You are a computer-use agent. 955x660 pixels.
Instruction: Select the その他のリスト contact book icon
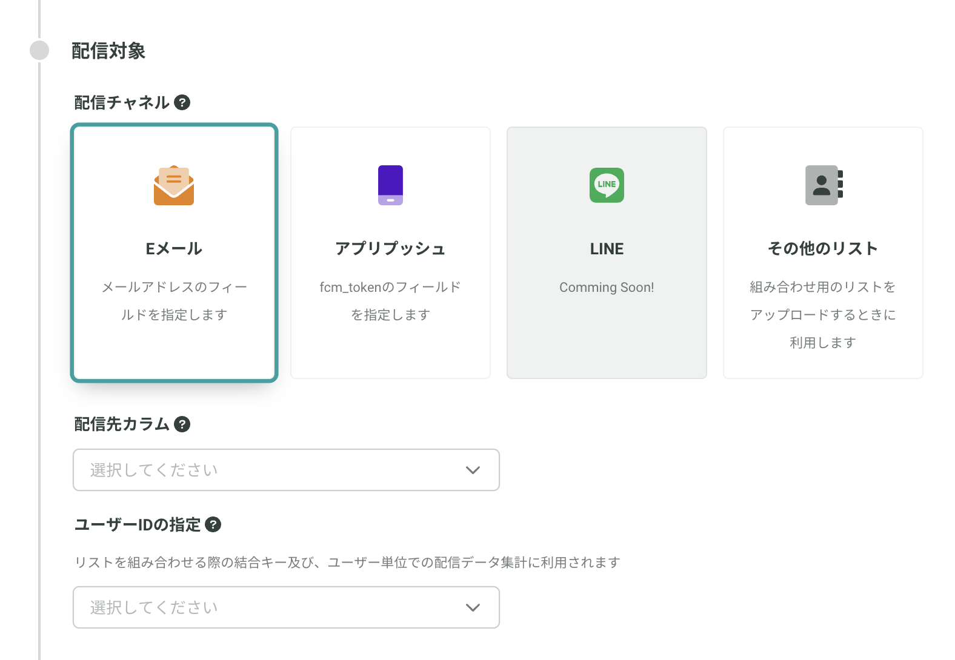pyautogui.click(x=824, y=185)
